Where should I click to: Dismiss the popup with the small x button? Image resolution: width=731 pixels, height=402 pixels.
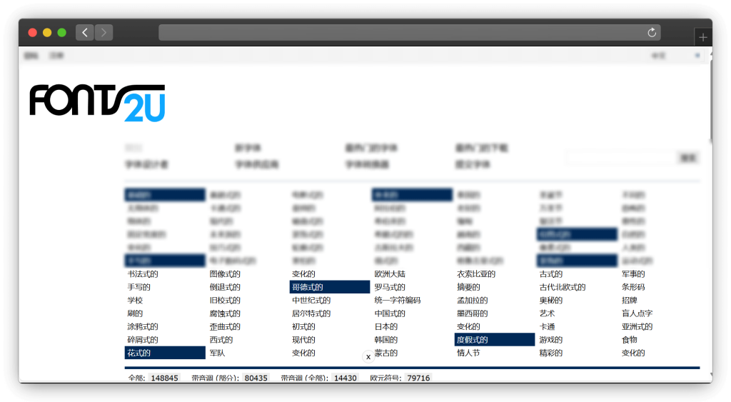(368, 356)
